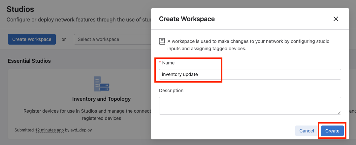This screenshot has width=356, height=145.
Task: Open the Select a workspace dropdown
Action: [x=112, y=39]
